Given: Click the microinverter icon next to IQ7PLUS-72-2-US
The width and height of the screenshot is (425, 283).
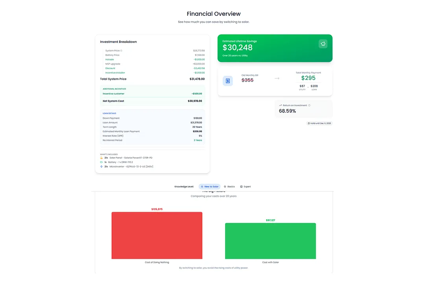Looking at the screenshot, I should pos(101,166).
